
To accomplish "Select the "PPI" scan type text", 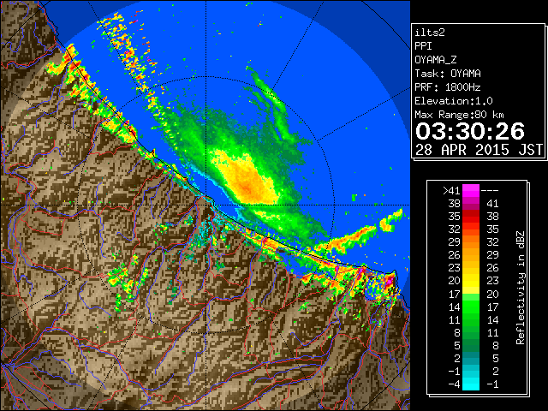I will (423, 46).
